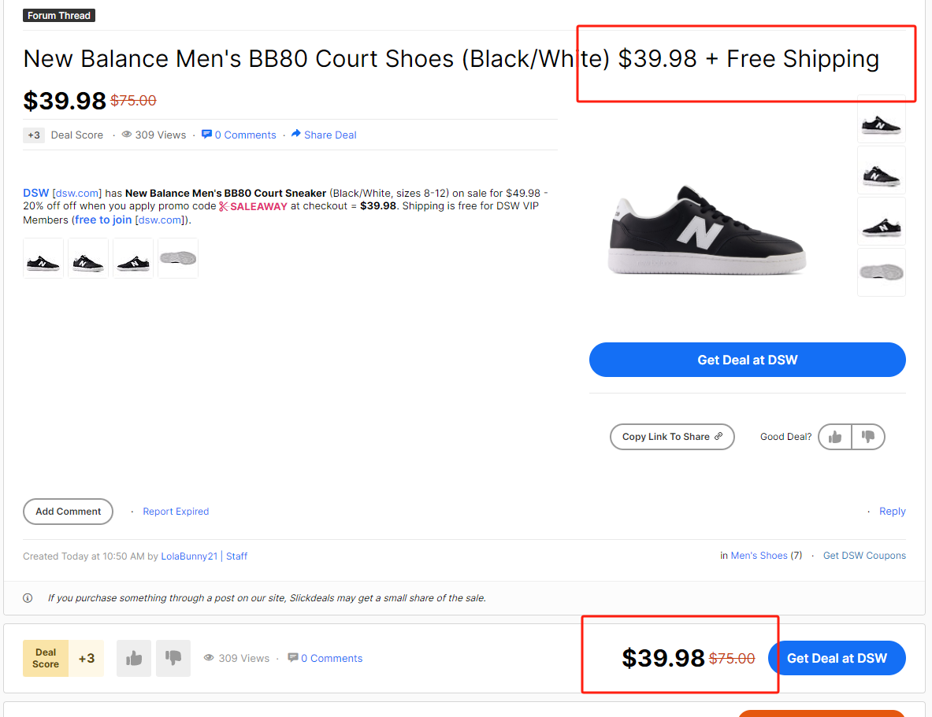Open 0 Comments link under the price
The height and width of the screenshot is (717, 932).
239,135
